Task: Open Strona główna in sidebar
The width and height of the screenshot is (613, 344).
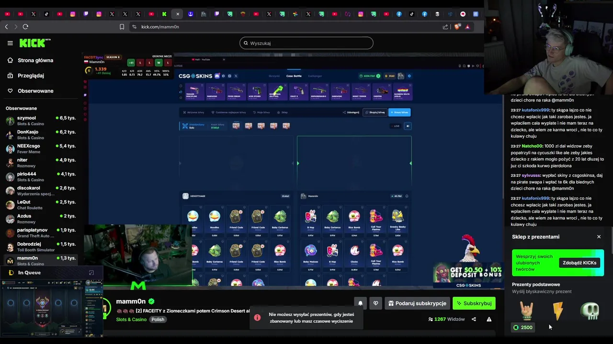Action: pyautogui.click(x=35, y=60)
